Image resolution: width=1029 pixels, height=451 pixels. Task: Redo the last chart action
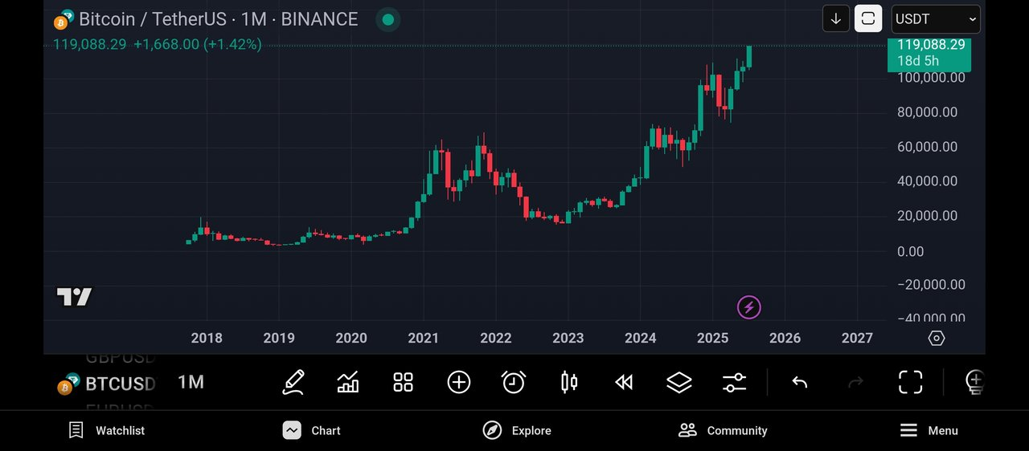click(855, 382)
